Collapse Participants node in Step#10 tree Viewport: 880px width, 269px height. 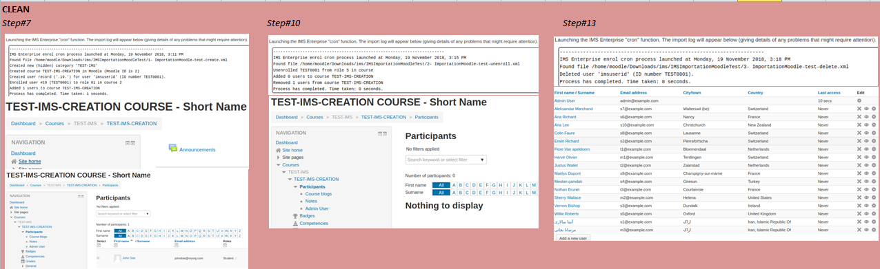tap(295, 186)
